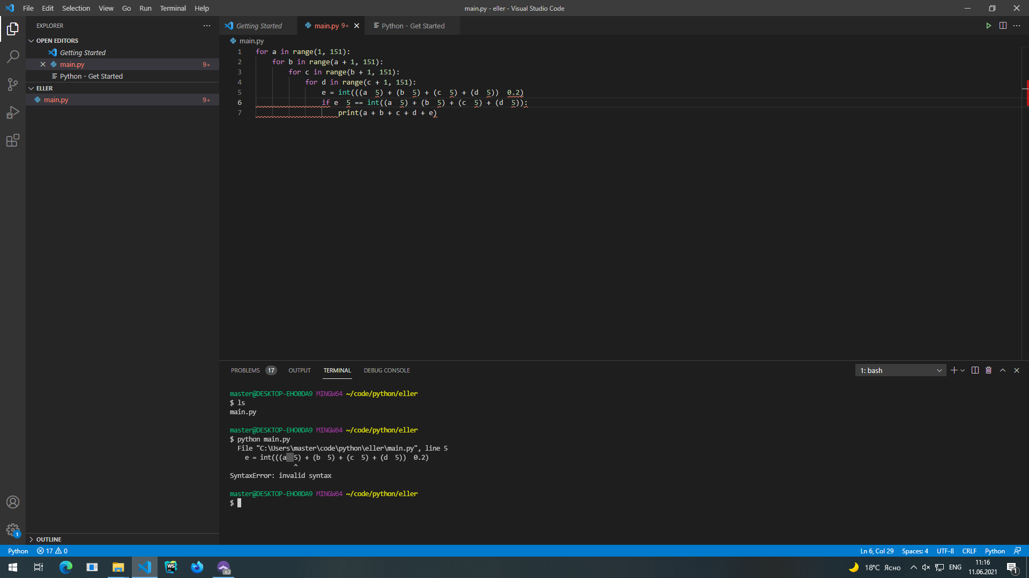The image size is (1029, 578).
Task: Click the editor vertical scrollbar overview ruler
Action: 1025,203
